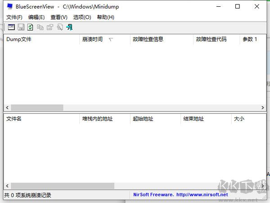Sort by the 文件名 column header
The height and width of the screenshot is (203, 270).
pos(41,119)
